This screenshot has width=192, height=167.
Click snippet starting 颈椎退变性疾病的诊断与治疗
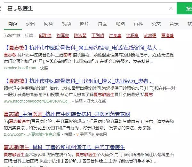[90, 91]
